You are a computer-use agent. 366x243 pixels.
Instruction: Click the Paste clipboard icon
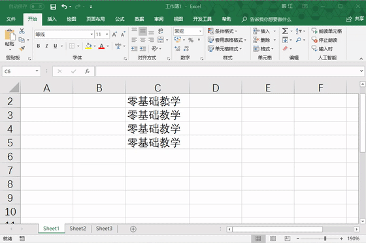click(10, 35)
